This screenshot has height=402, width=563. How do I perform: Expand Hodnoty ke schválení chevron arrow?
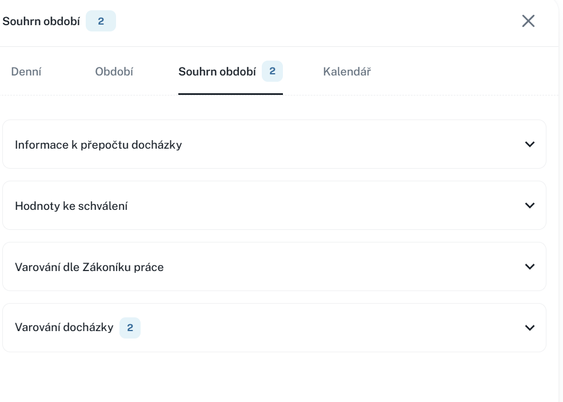point(529,205)
